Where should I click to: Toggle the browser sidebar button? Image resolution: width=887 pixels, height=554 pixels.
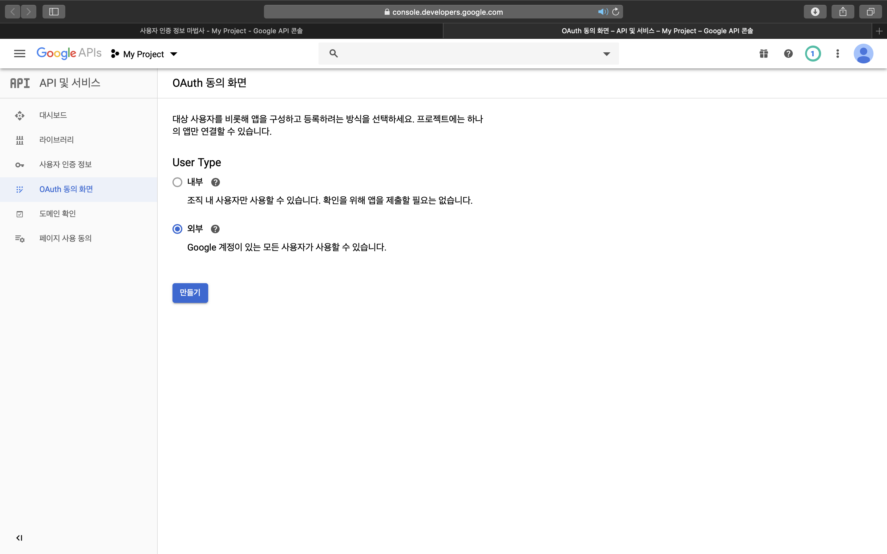click(x=54, y=12)
